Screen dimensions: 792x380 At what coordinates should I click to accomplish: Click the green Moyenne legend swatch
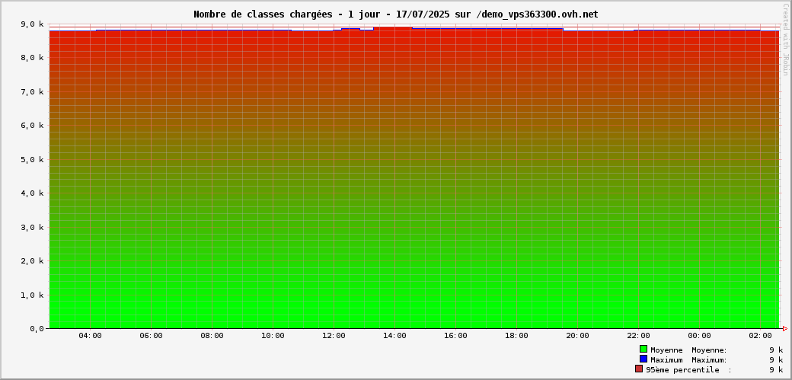point(643,350)
